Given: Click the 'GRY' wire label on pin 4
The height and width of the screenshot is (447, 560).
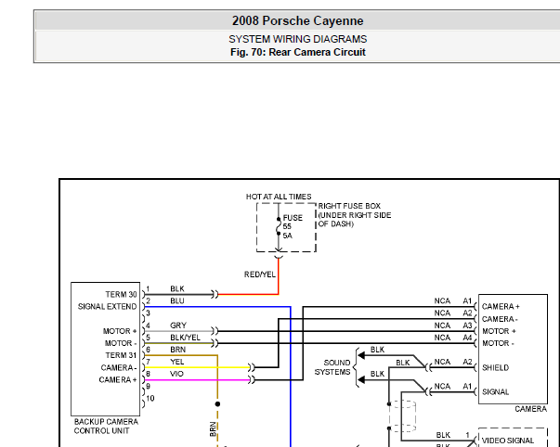Looking at the screenshot, I should pos(178,326).
